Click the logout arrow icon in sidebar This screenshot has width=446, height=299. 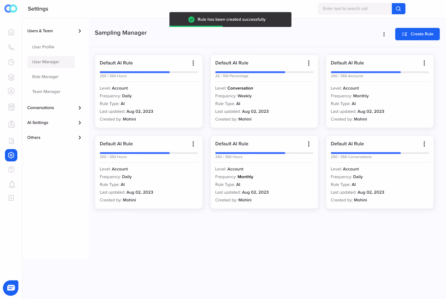(x=11, y=198)
